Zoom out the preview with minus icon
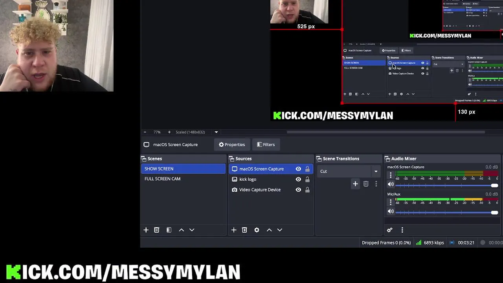503x283 pixels. [145, 132]
